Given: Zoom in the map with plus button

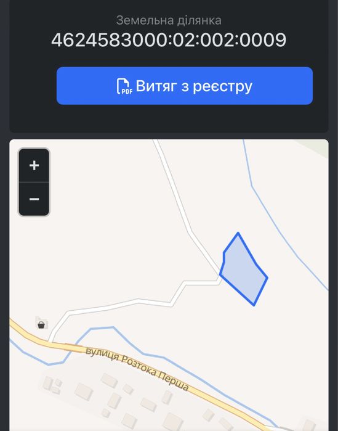Looking at the screenshot, I should click(x=34, y=165).
